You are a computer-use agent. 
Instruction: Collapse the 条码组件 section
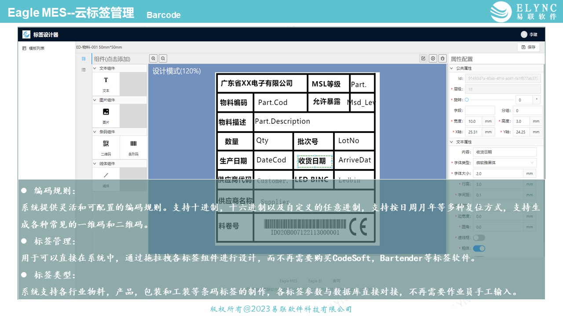coord(119,132)
